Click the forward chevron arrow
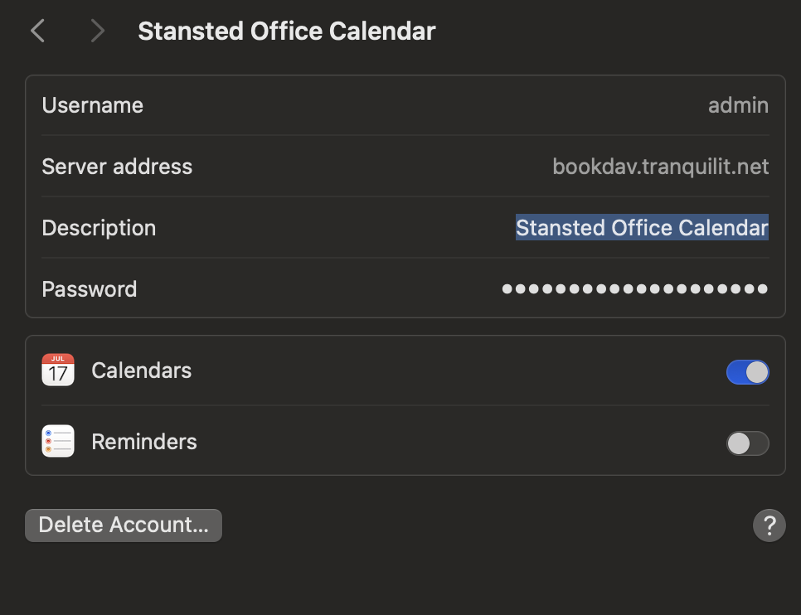This screenshot has height=615, width=801. click(x=98, y=31)
